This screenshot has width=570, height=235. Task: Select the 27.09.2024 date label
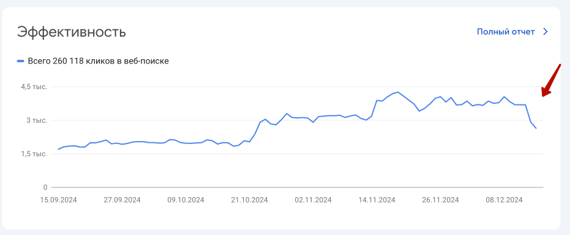tap(122, 200)
